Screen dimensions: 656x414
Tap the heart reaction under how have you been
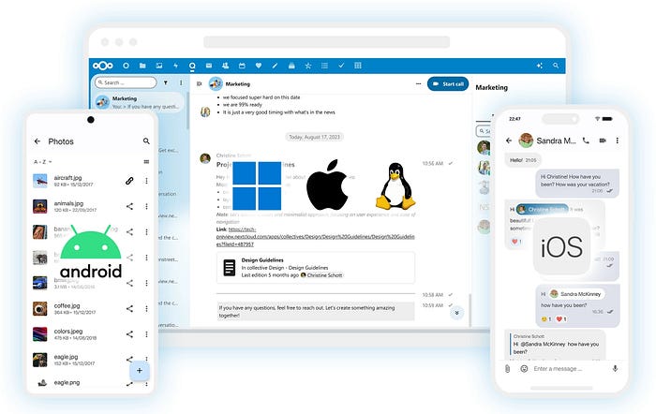(561, 319)
